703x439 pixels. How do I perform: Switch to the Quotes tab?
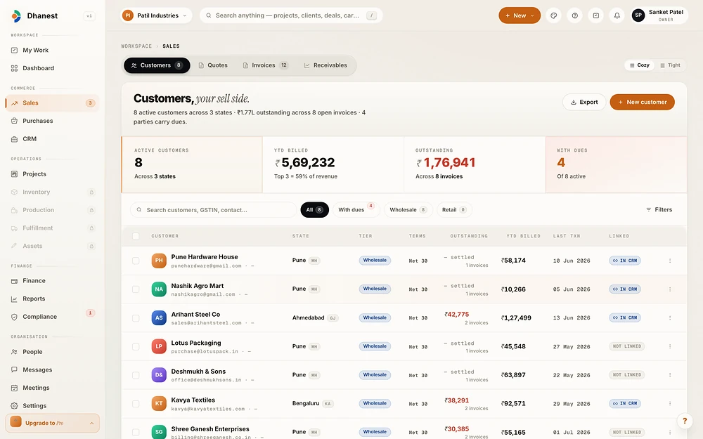click(x=213, y=65)
